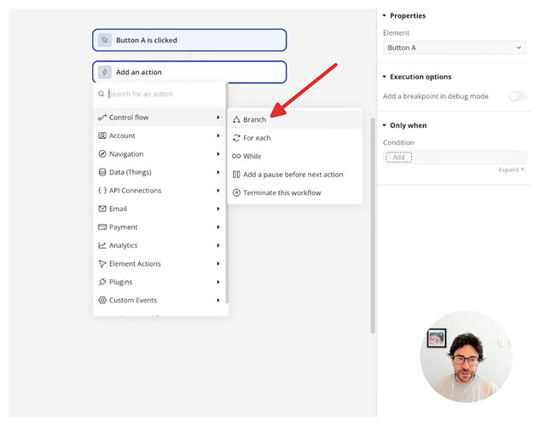Click the Plugins plug icon

102,282
